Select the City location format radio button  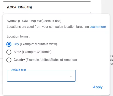pos(9,44)
